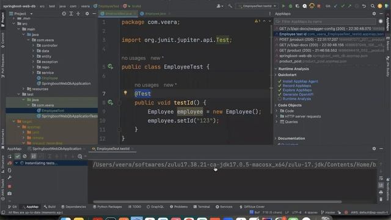Expand HTTP server requests node
Image resolution: width=391 pixels, height=220 pixels.
[x=277, y=116]
